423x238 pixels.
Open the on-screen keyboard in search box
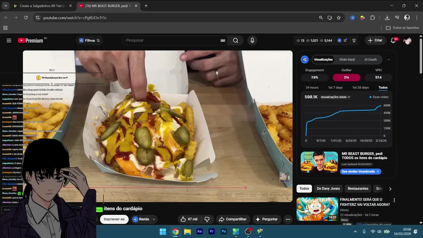point(223,40)
